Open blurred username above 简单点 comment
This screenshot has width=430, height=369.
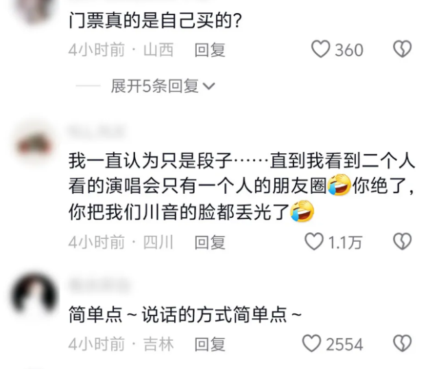click(x=99, y=285)
